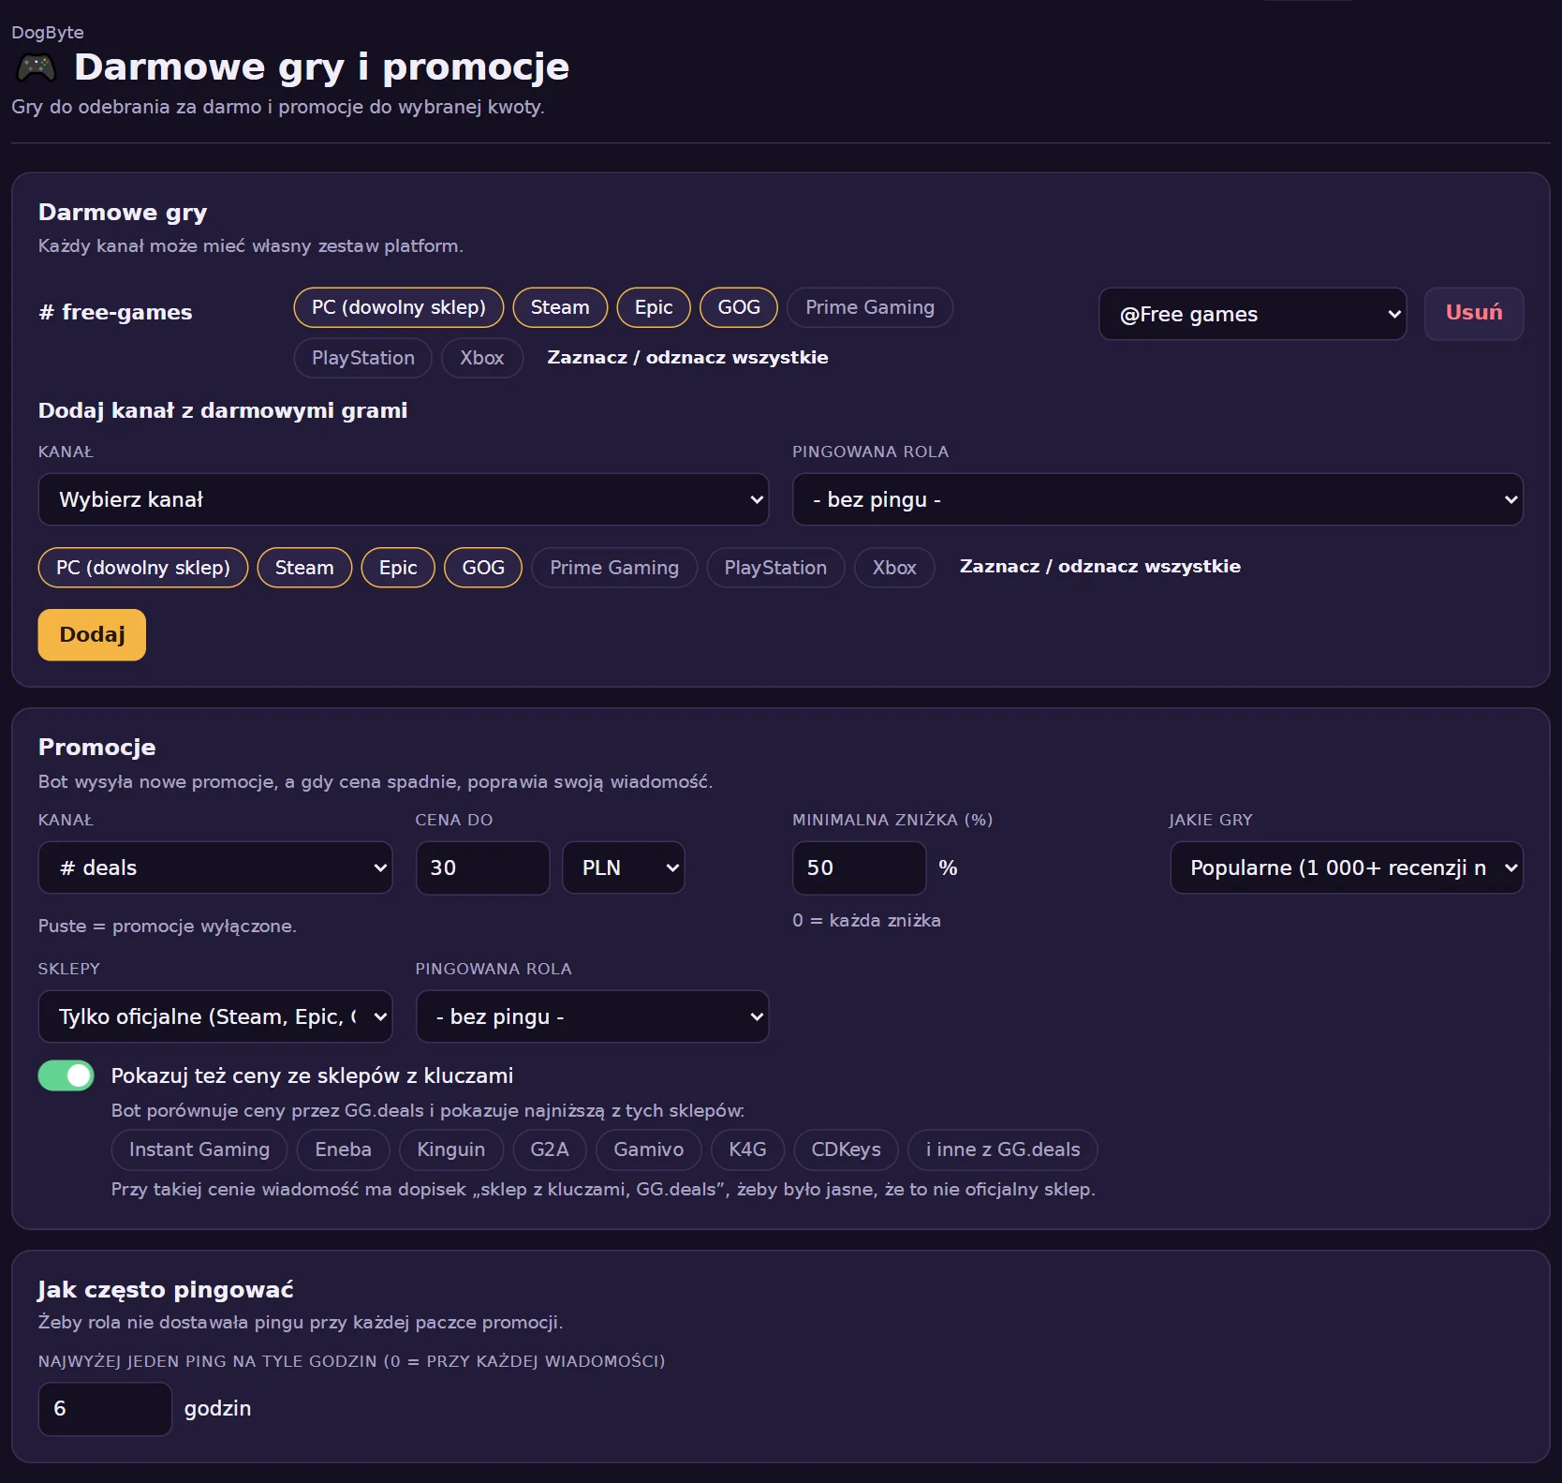This screenshot has width=1562, height=1483.
Task: Click the 'Darmowe gry i promocje' heading
Action: coord(321,67)
